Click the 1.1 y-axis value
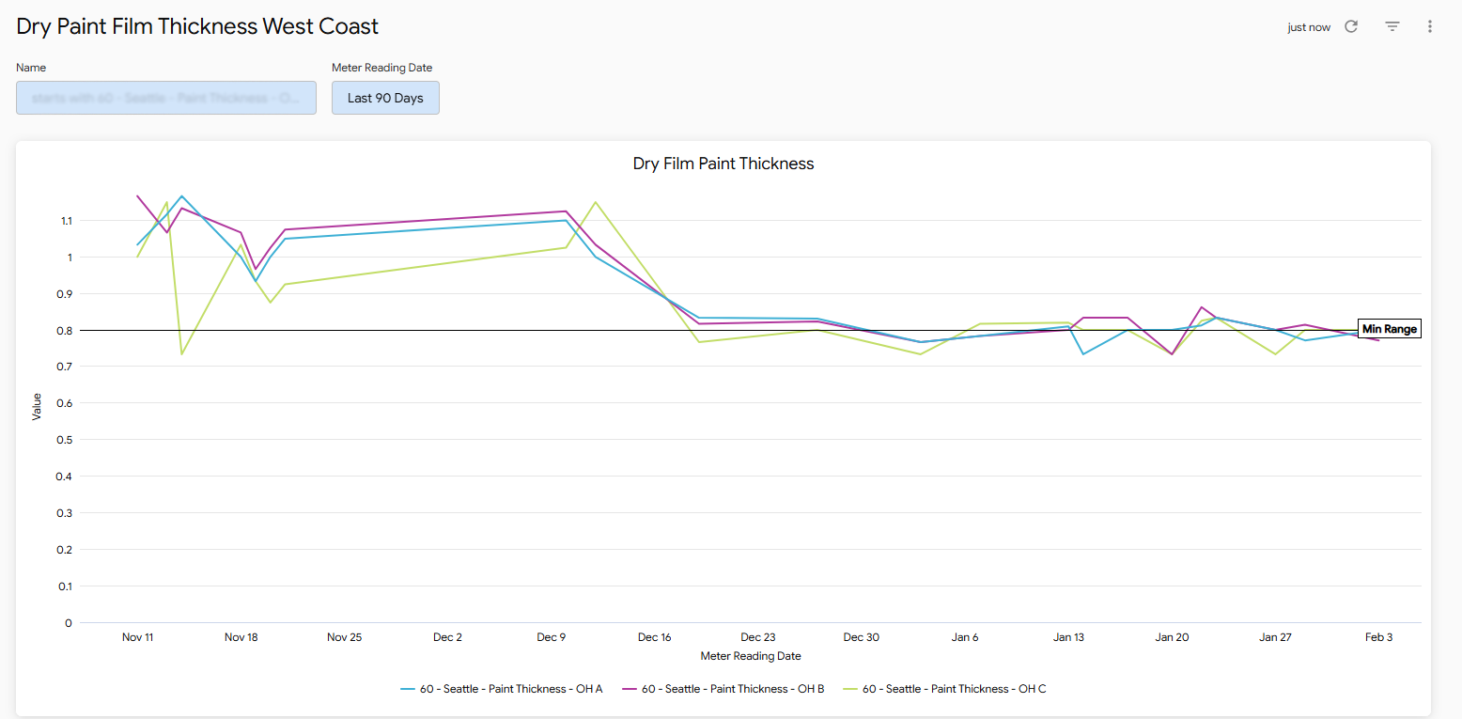 66,221
